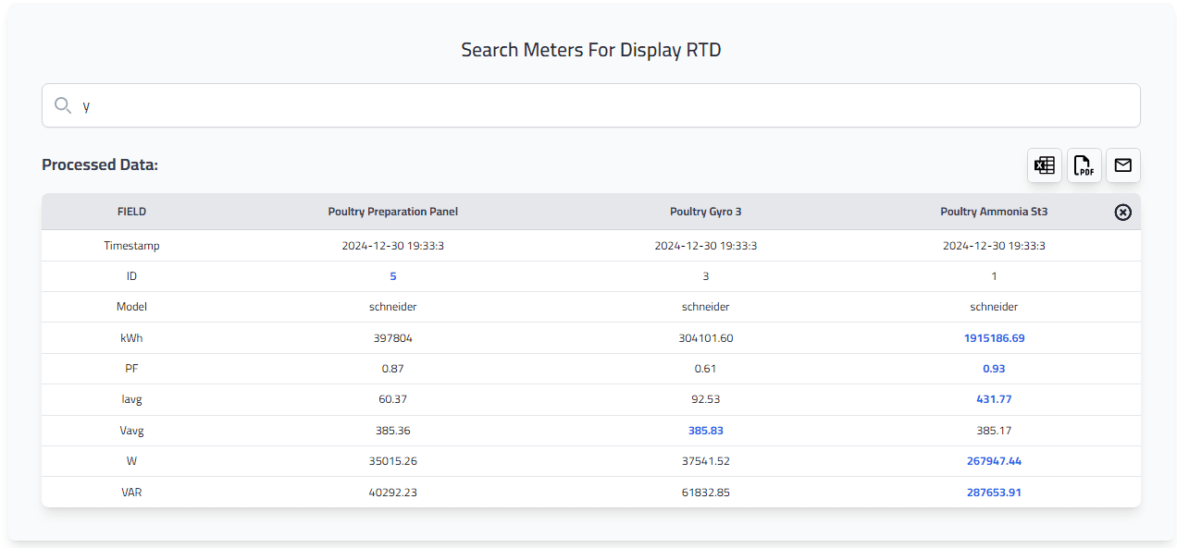This screenshot has width=1177, height=548.
Task: Click the W row label
Action: point(131,461)
